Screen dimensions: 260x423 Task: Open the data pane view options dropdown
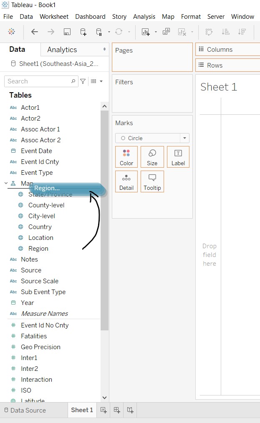point(96,81)
